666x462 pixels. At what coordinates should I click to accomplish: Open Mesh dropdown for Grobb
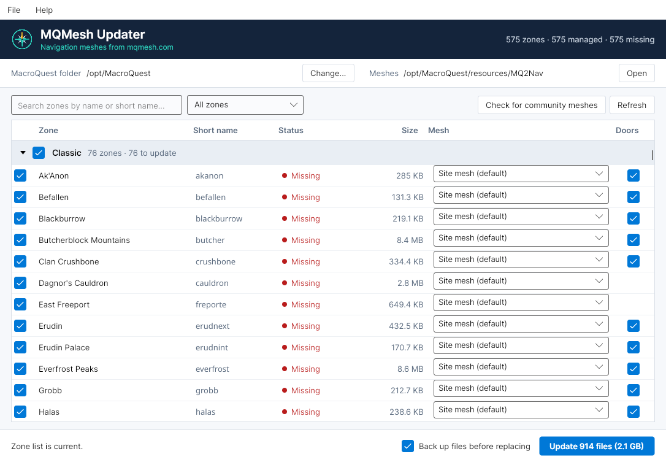click(521, 388)
